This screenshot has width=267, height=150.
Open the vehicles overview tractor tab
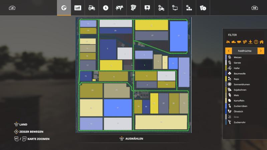pos(91,8)
